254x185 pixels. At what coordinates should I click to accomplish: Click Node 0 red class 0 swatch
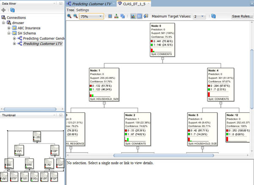coord(152,41)
